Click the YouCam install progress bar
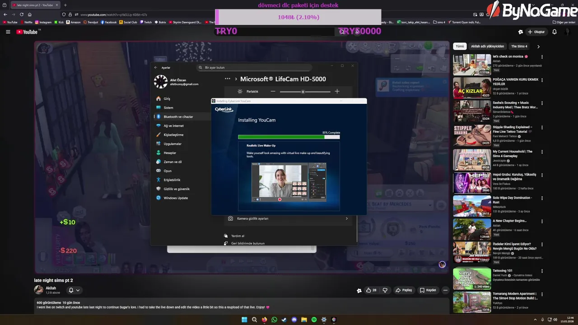 tap(289, 137)
